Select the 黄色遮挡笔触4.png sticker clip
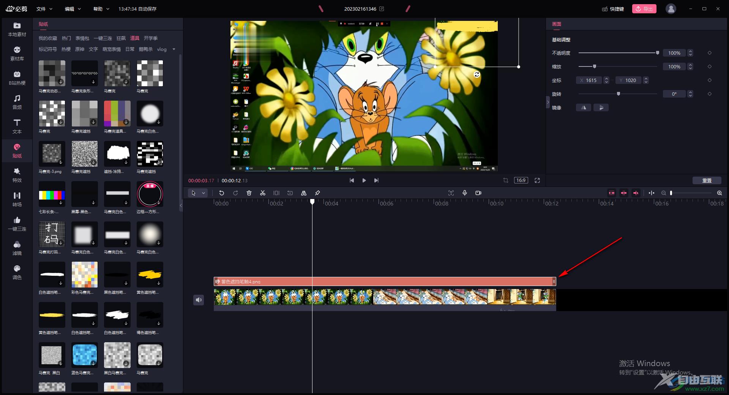This screenshot has height=395, width=729. (x=385, y=281)
